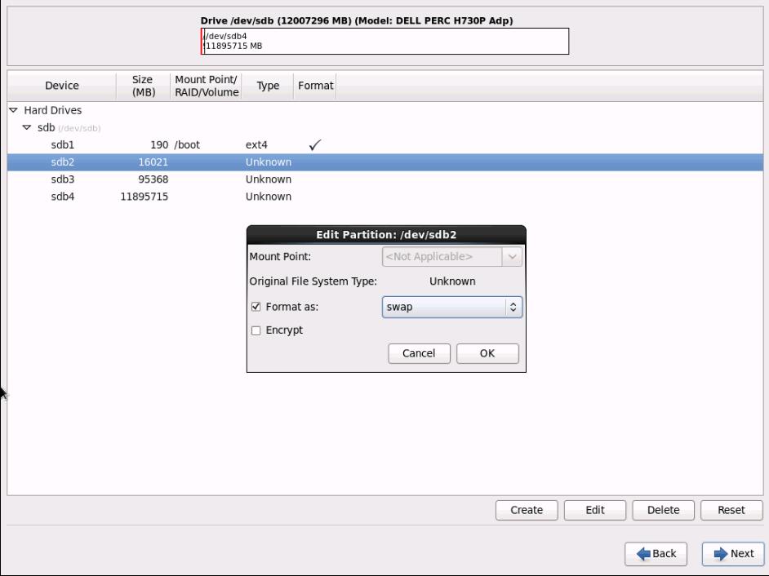Click the Reset button
Screen dimensions: 769x576
tap(731, 510)
